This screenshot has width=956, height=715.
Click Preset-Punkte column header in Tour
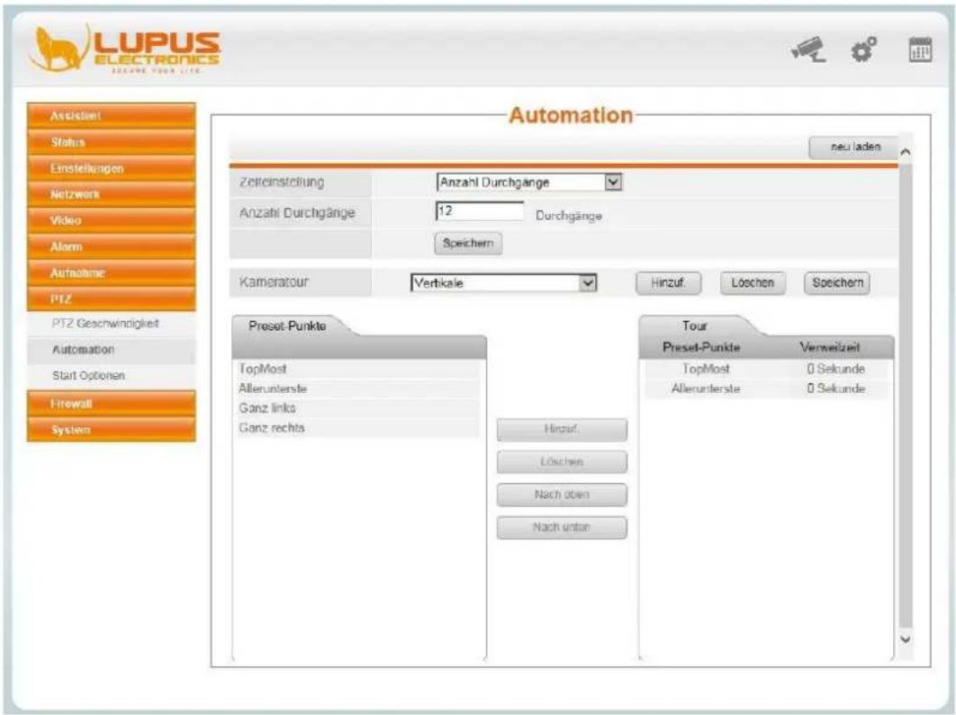pos(701,348)
